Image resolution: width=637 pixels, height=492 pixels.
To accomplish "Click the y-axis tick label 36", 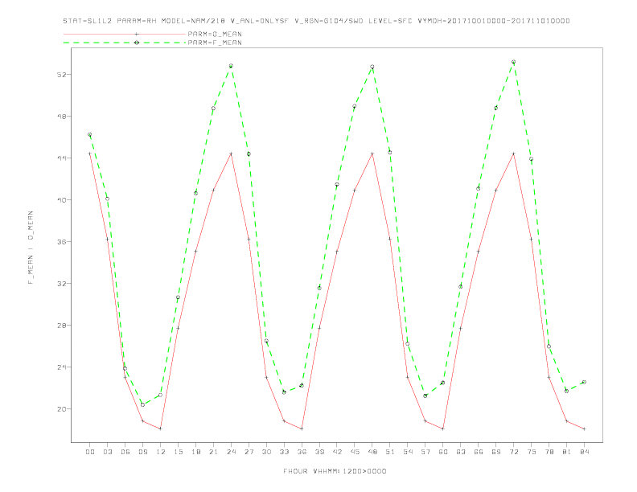I will (62, 242).
